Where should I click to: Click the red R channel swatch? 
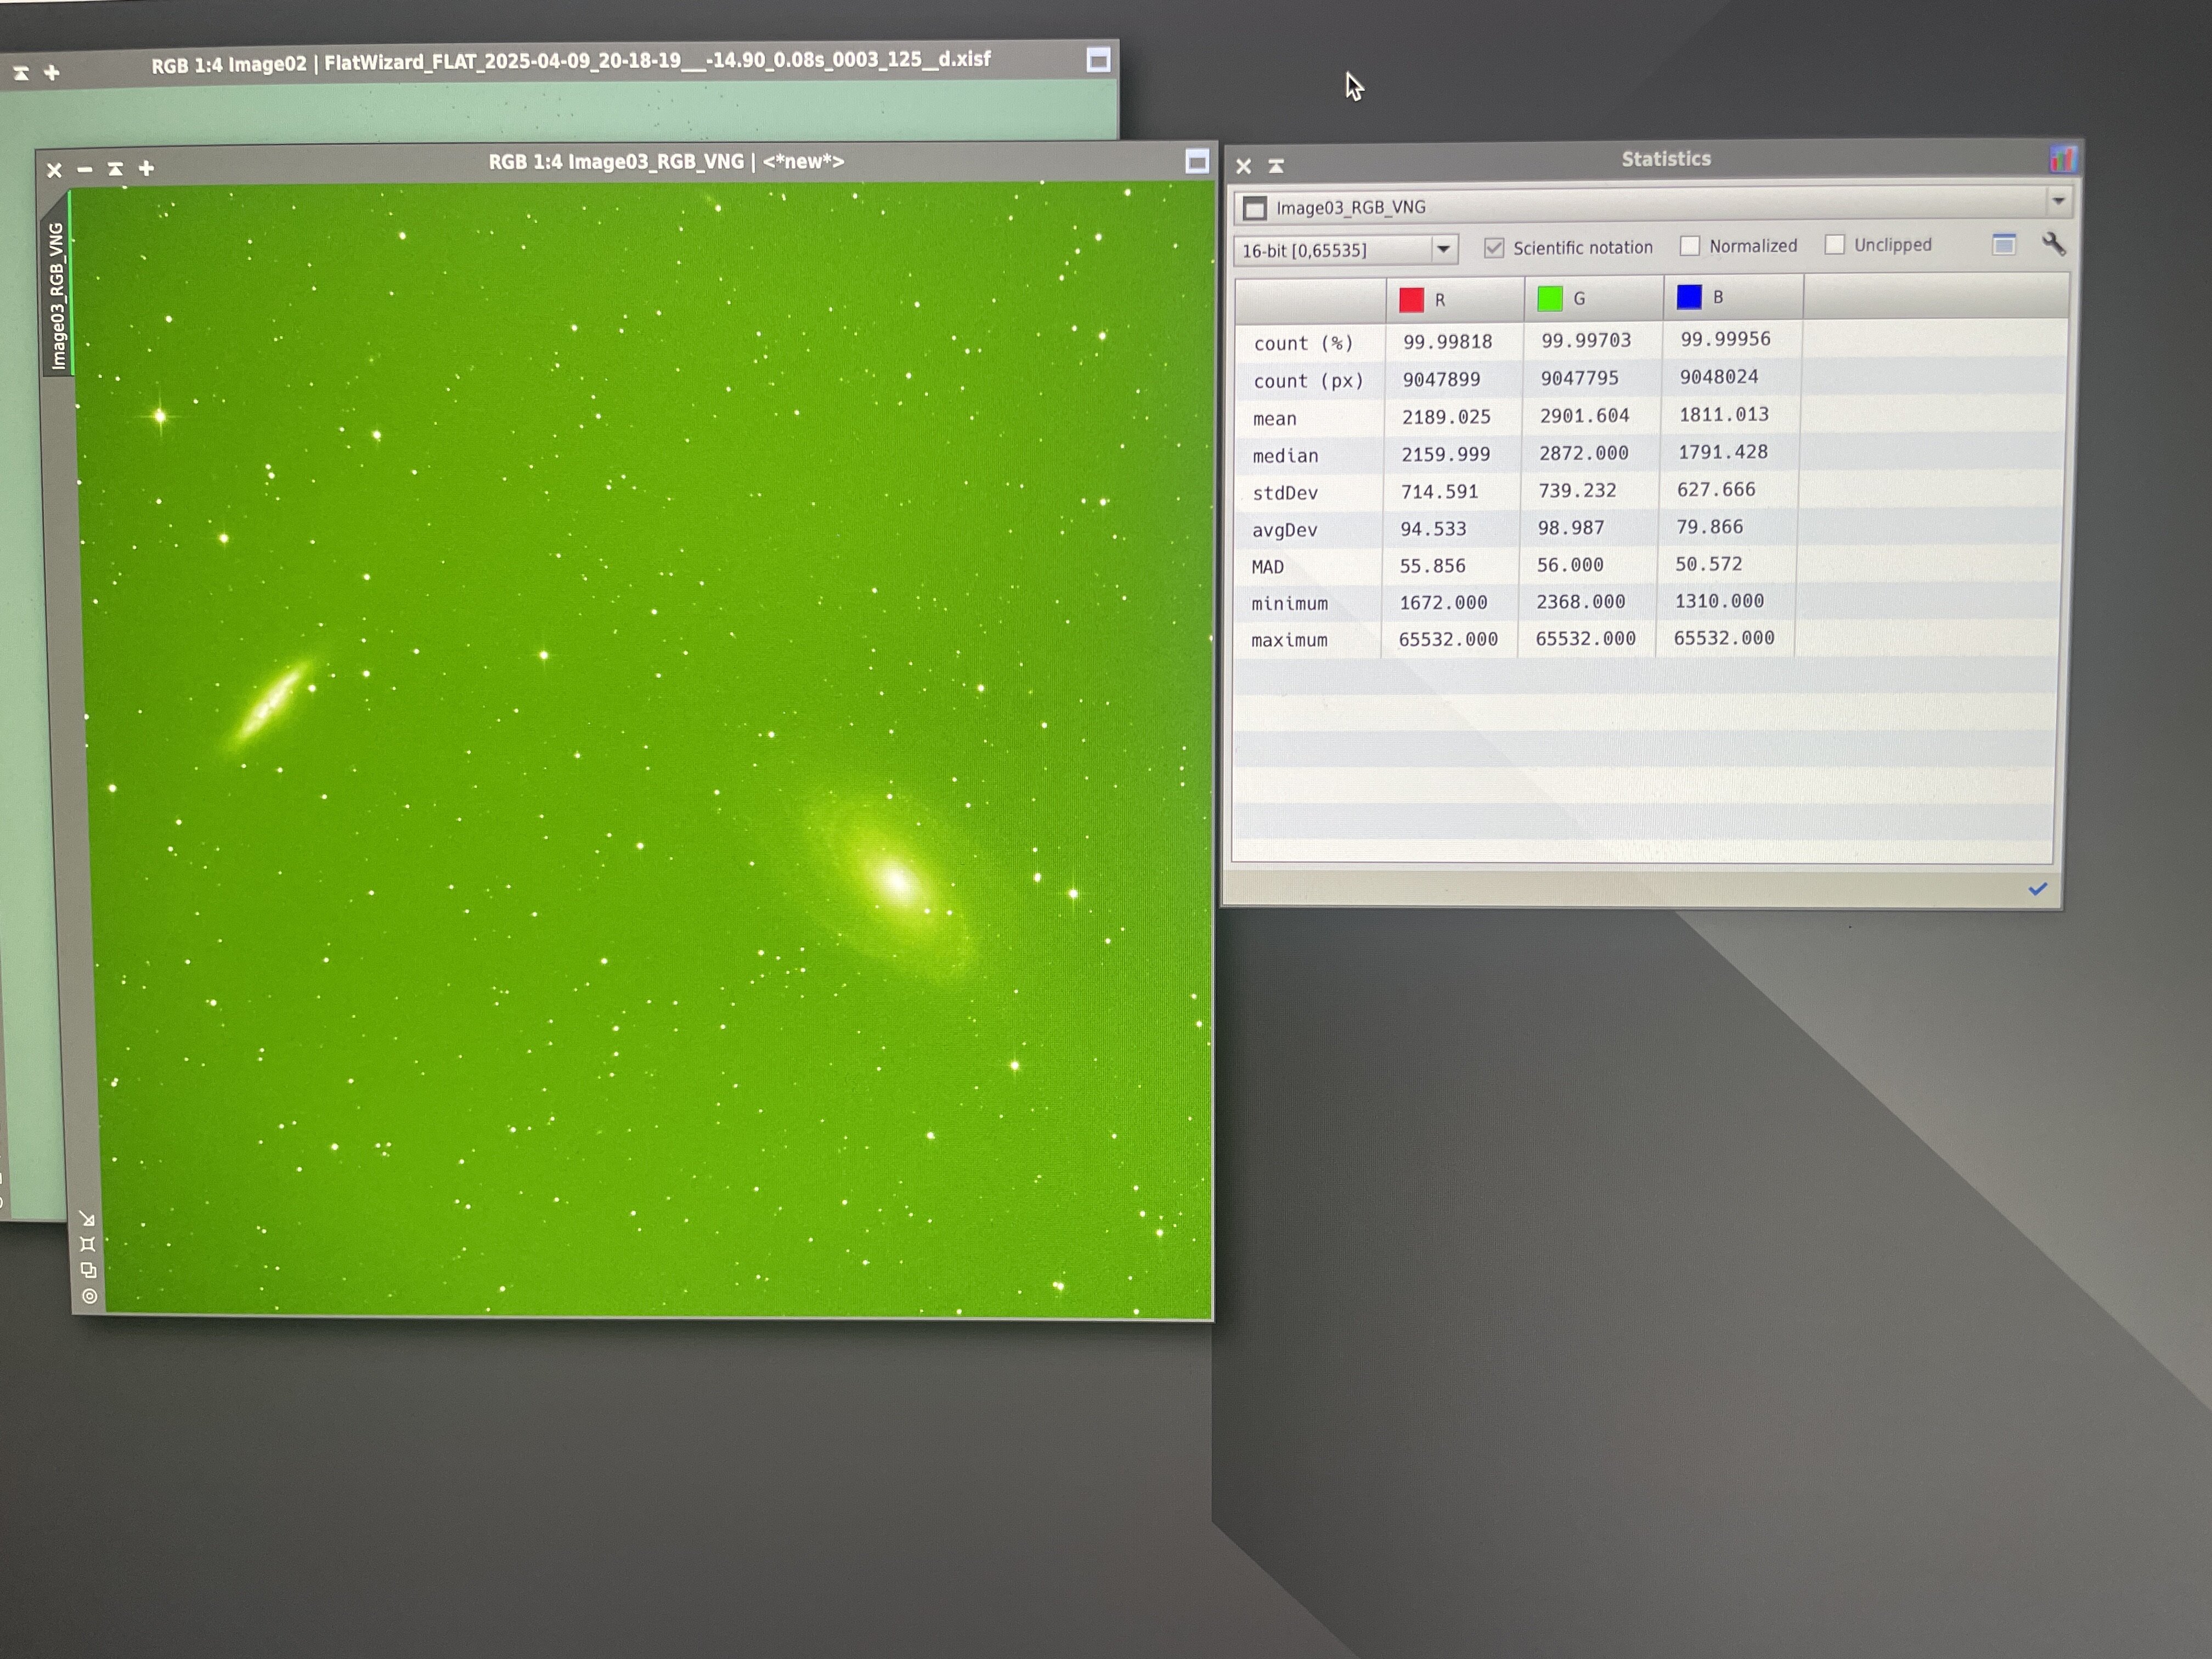point(1411,299)
